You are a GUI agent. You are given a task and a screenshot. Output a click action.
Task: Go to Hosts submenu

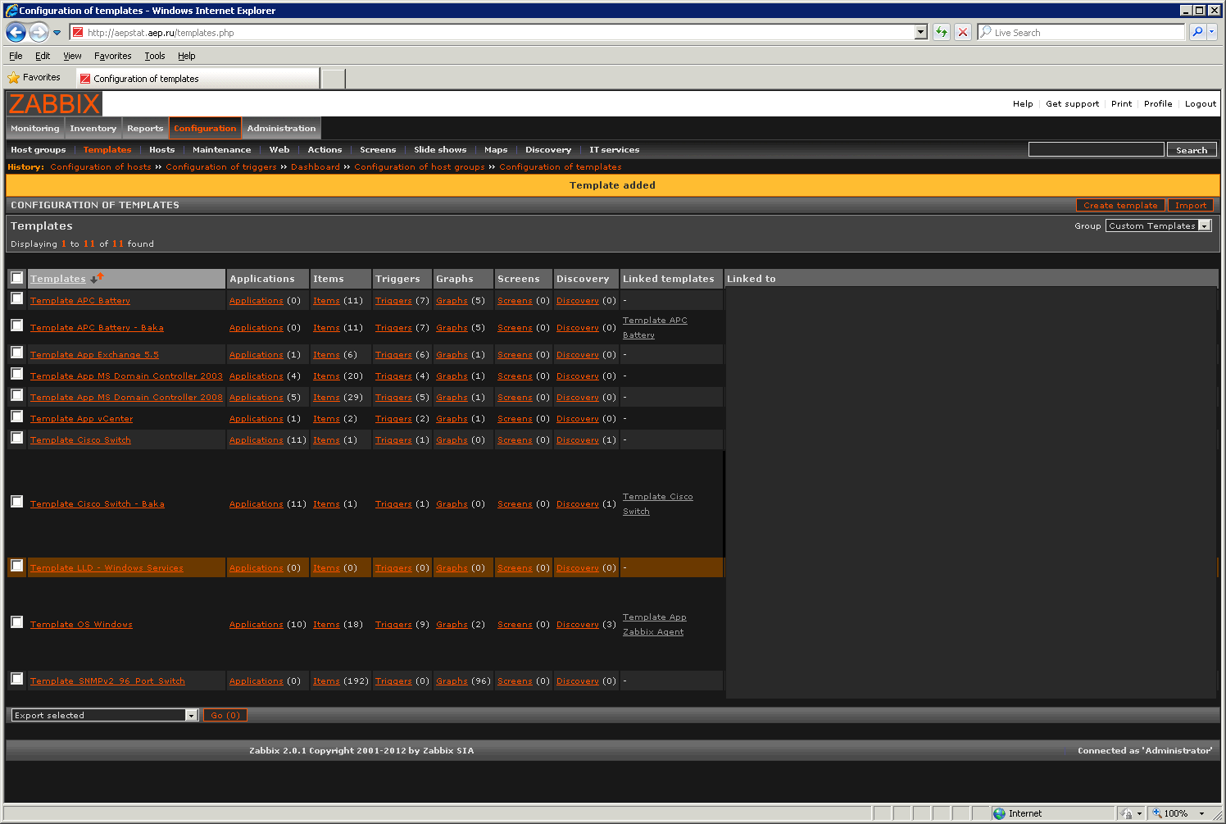pos(161,150)
